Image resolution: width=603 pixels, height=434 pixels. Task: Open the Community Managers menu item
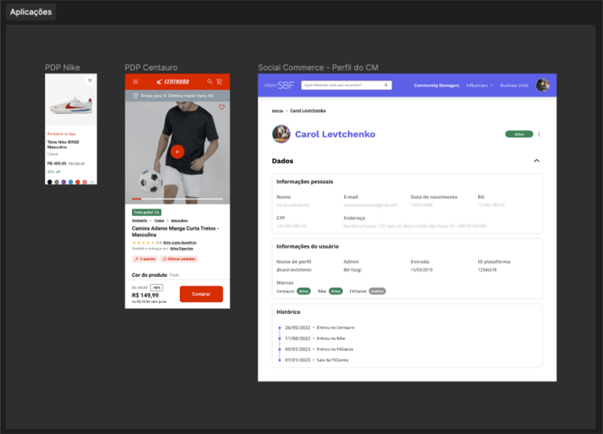(x=437, y=86)
